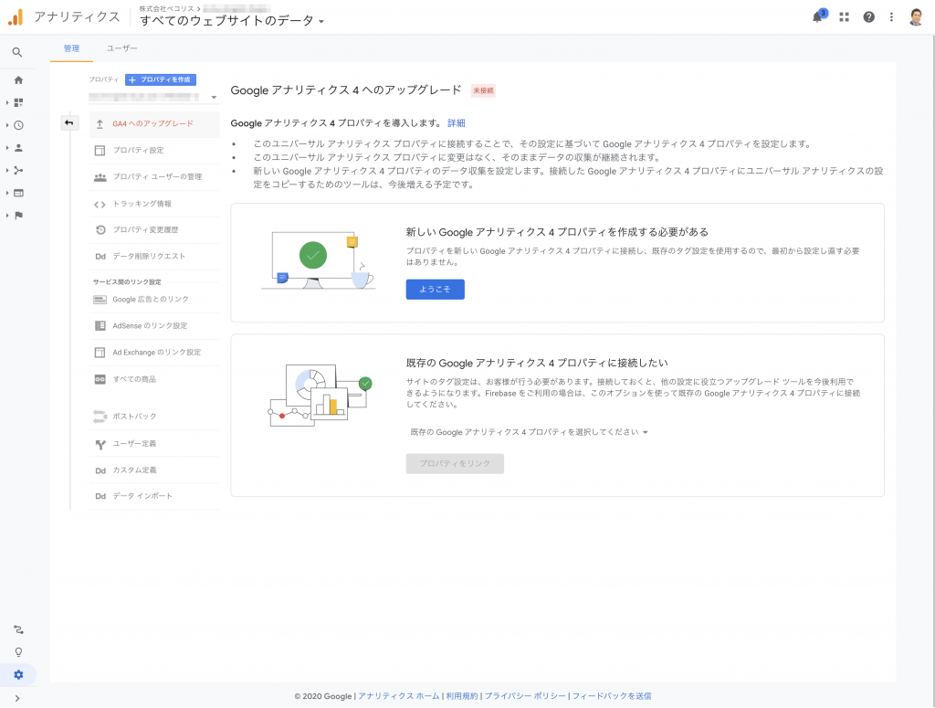Open Behavior reports icon
This screenshot has height=708, width=935.
tap(18, 193)
